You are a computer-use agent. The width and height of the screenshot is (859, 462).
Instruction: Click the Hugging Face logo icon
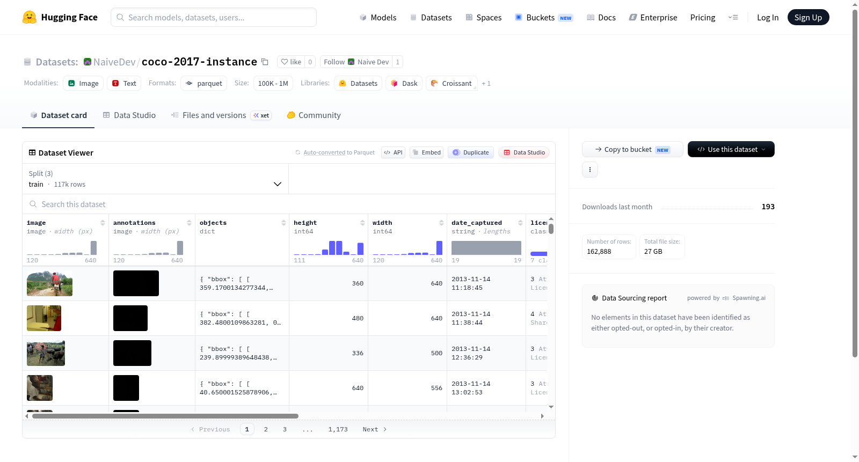coord(30,17)
